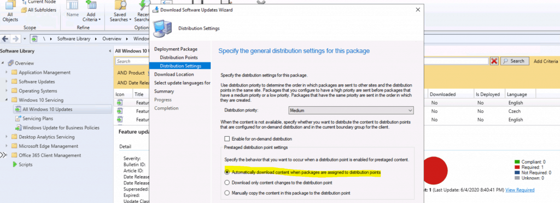Expand the Desktop Analytics Servicing folder
The height and width of the screenshot is (203, 560).
coord(6,137)
